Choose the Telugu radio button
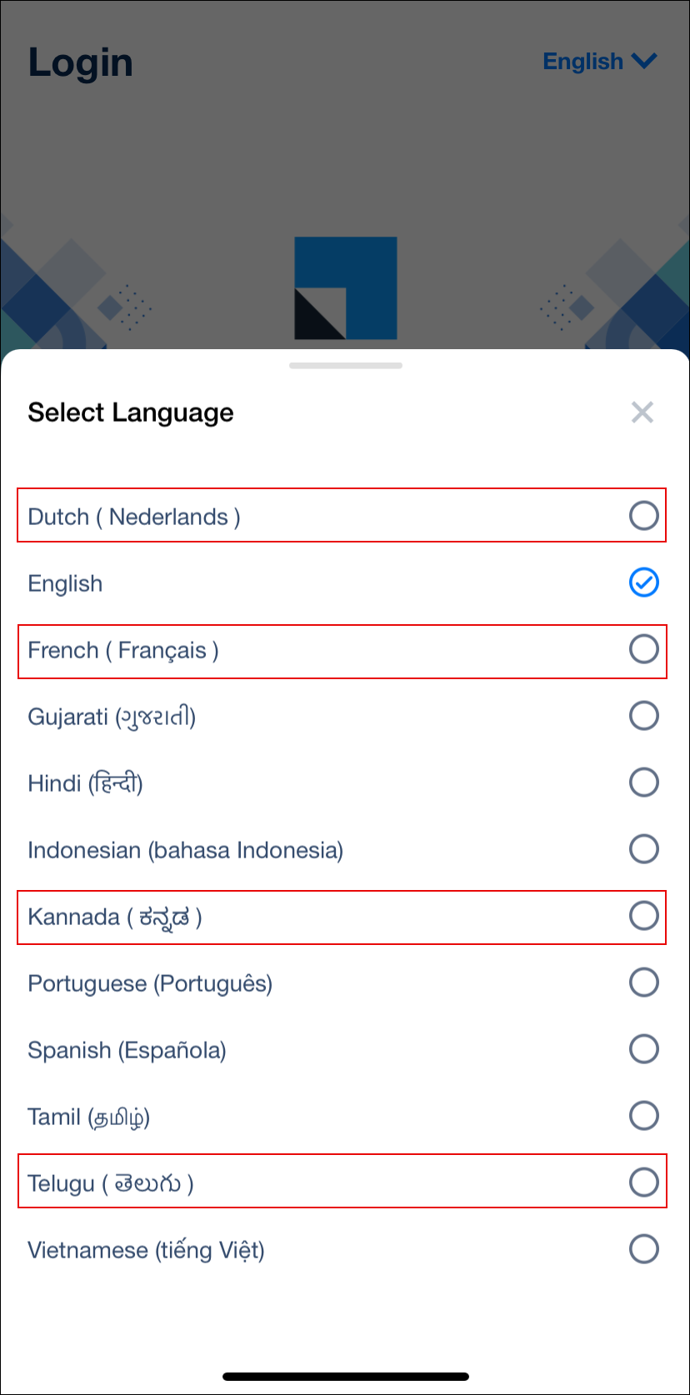690x1395 pixels. 643,1182
